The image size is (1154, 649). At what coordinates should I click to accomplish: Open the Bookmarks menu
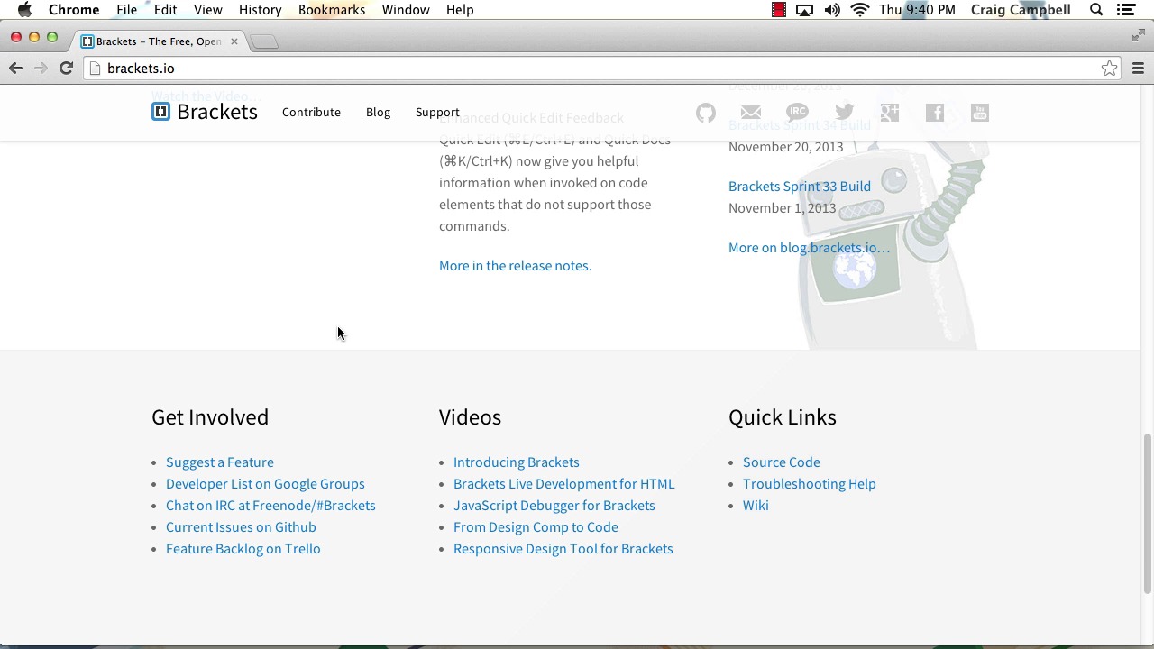click(332, 10)
